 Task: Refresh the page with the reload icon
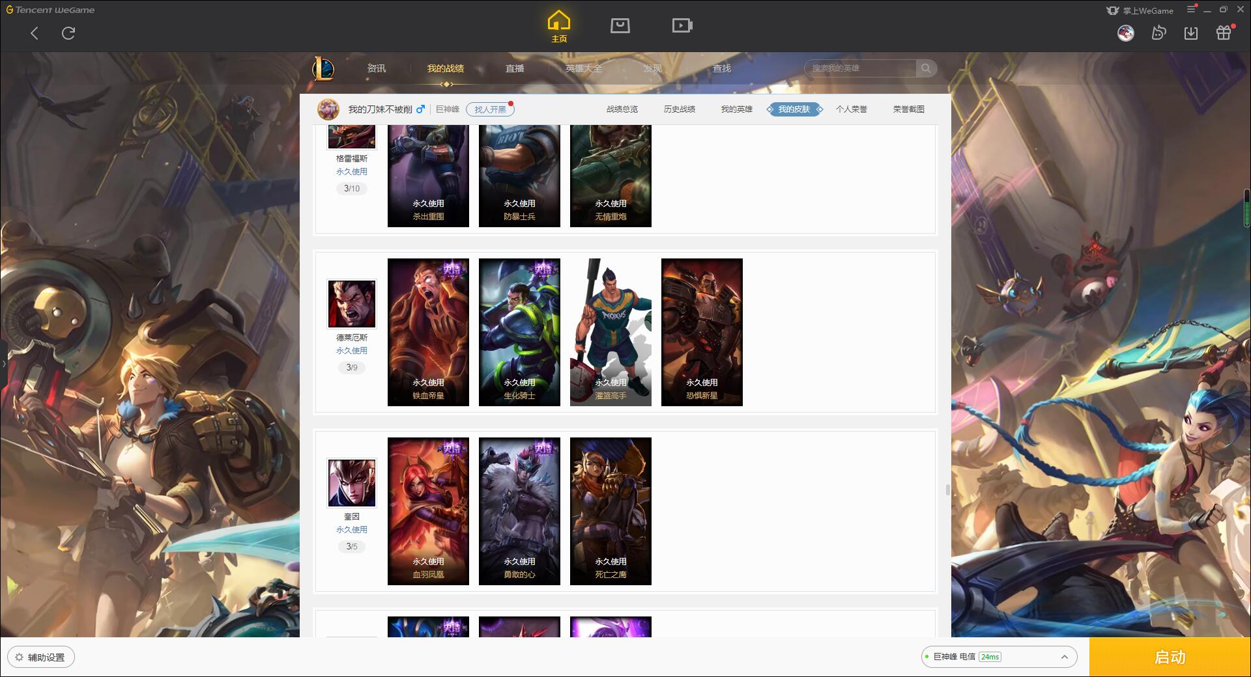68,33
